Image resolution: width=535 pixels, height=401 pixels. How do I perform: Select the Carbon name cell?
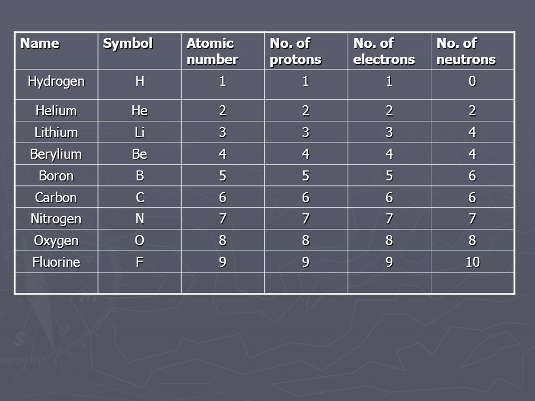(x=56, y=197)
